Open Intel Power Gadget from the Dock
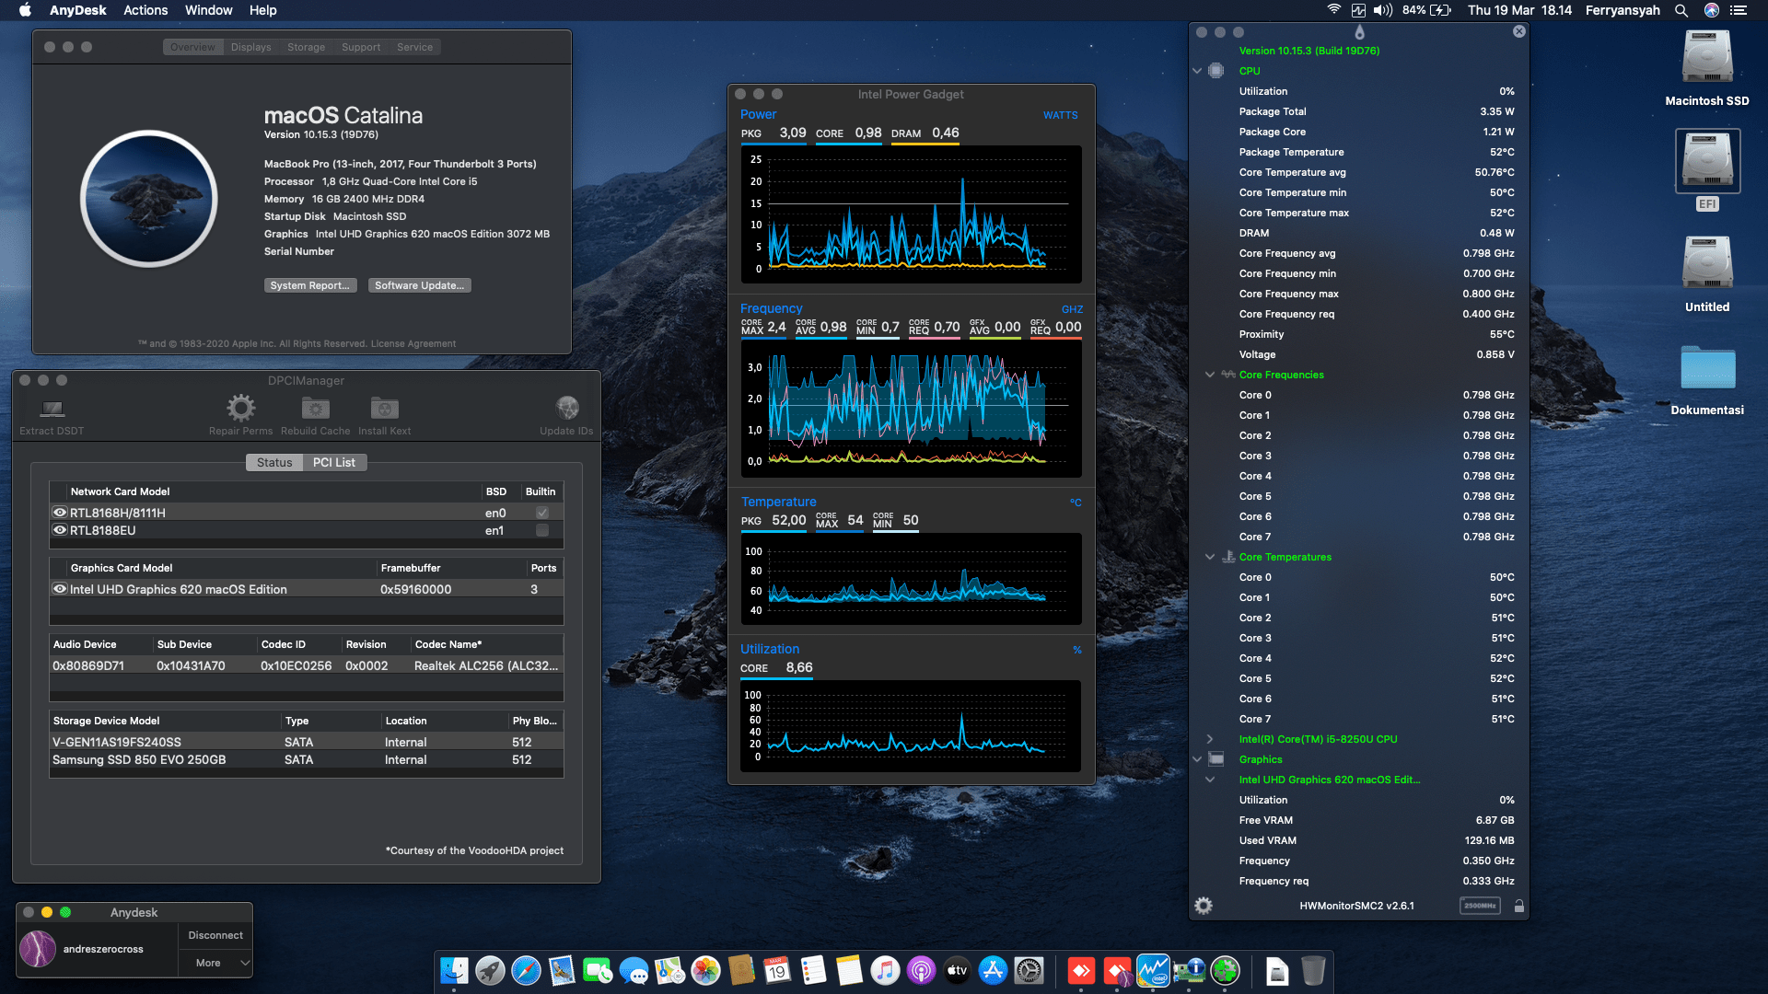Viewport: 1768px width, 994px height. [1154, 971]
